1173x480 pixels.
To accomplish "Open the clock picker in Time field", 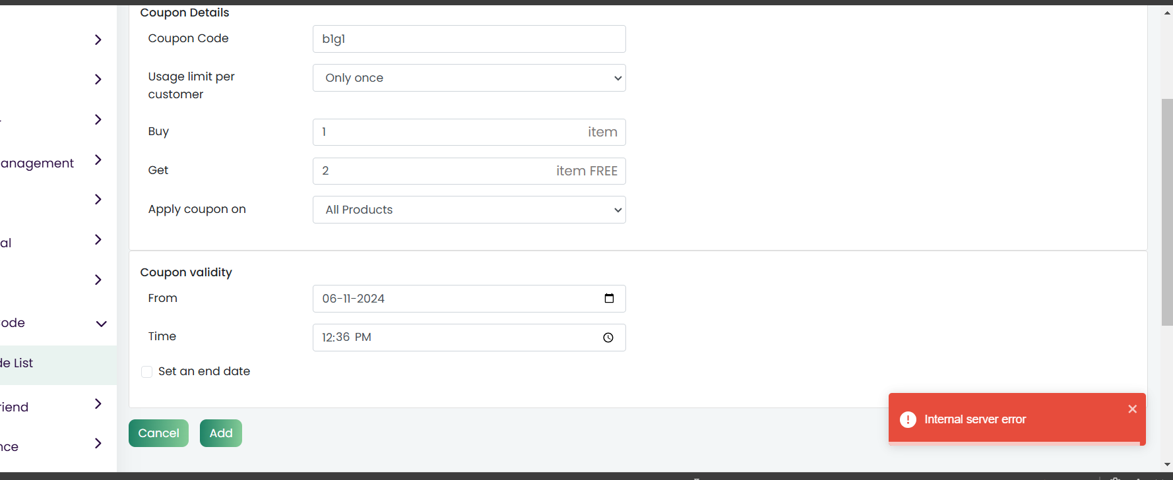I will 608,338.
